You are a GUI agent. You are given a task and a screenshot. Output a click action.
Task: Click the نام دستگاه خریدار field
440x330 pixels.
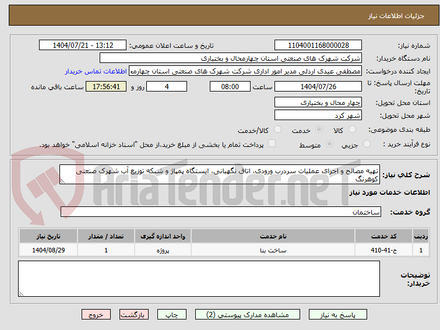click(x=231, y=58)
